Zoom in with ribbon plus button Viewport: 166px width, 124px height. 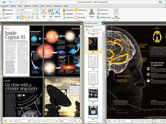(37, 10)
